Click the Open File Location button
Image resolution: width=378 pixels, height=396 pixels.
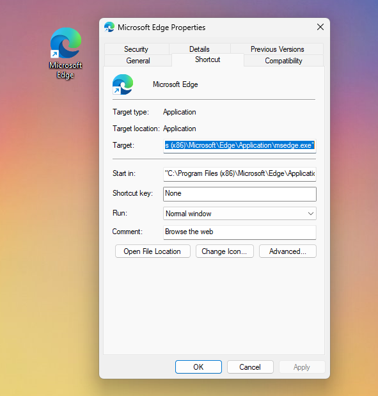click(152, 251)
